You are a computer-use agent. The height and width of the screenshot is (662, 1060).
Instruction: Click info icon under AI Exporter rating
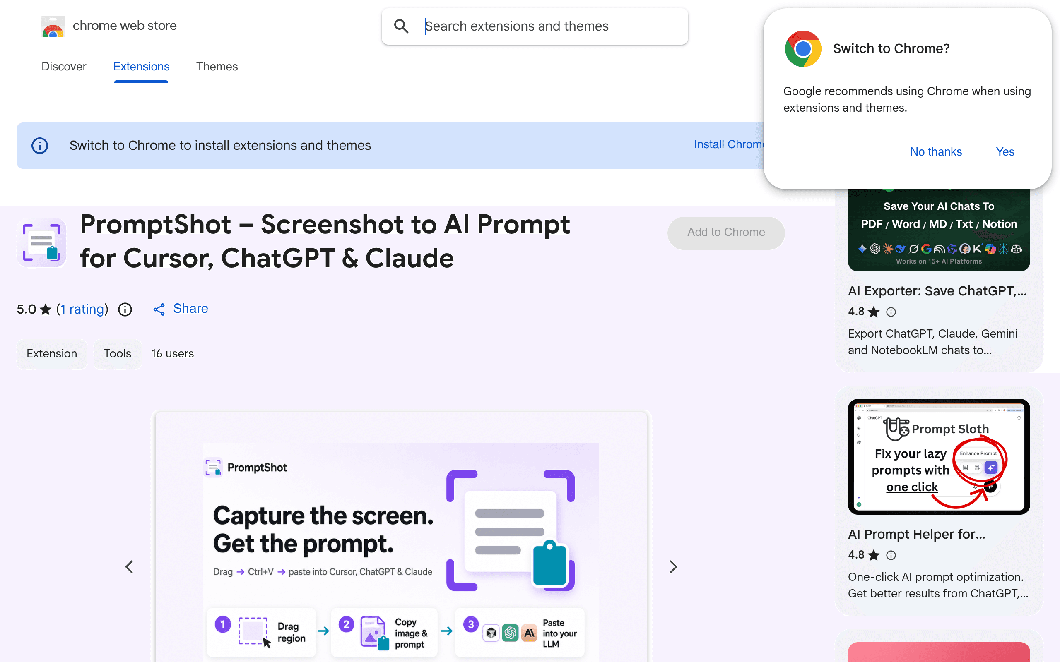coord(891,312)
